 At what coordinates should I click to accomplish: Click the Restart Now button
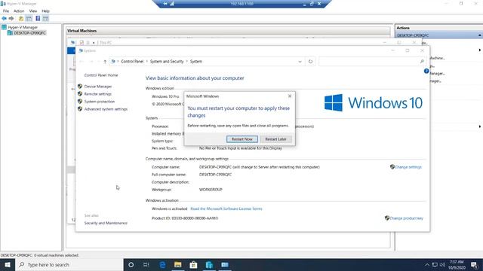(x=241, y=139)
